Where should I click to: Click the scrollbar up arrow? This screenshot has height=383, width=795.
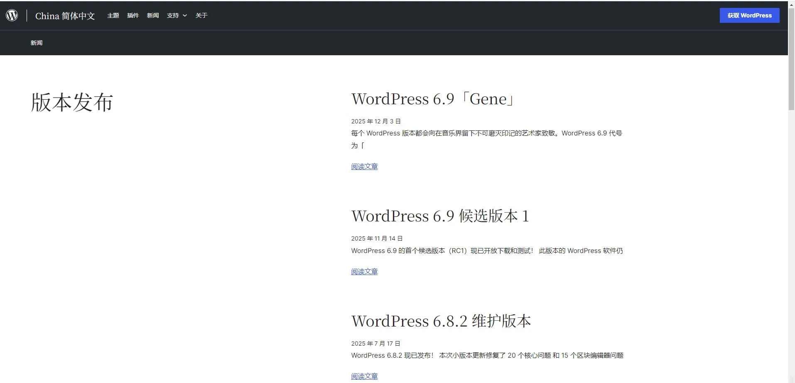pos(791,4)
